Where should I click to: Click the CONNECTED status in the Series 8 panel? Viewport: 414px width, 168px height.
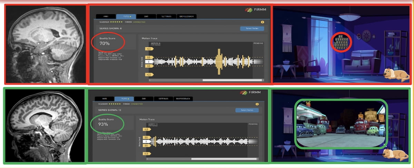(140, 22)
